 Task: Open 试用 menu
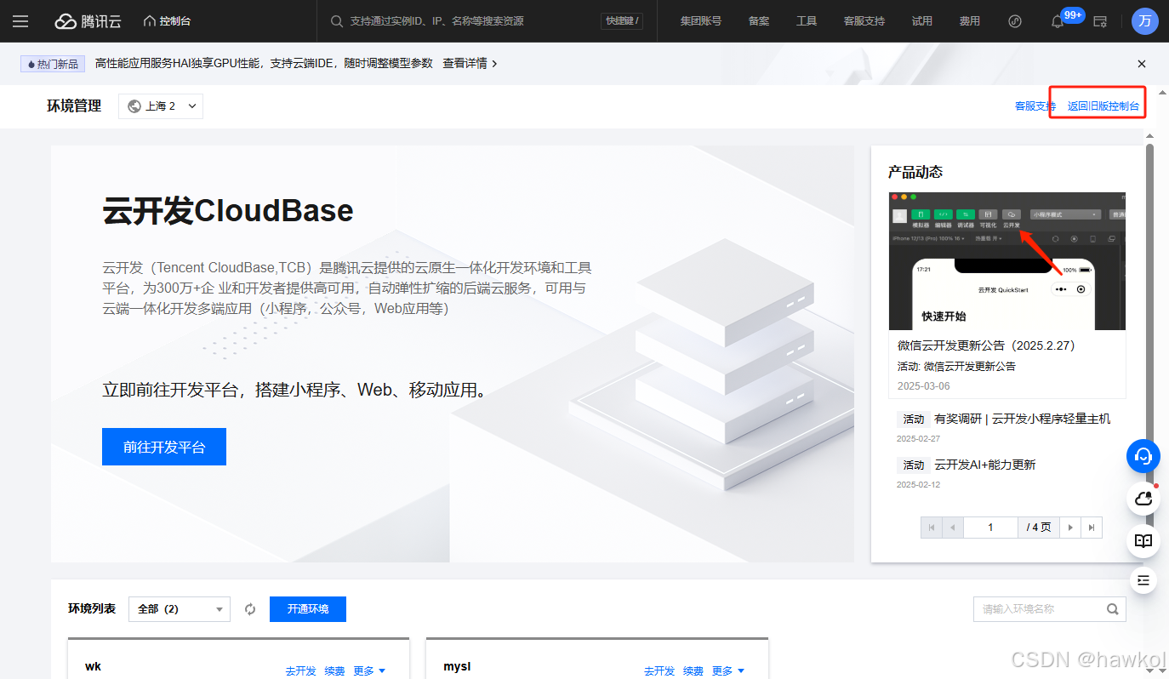[x=921, y=21]
